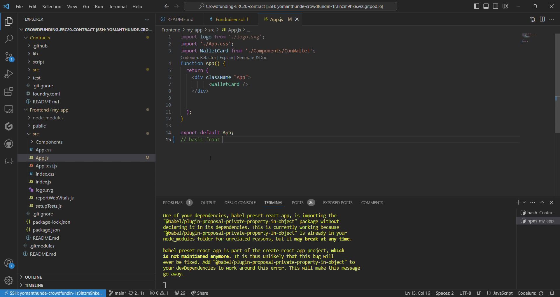Image resolution: width=560 pixels, height=297 pixels.
Task: Open the Codeium braces icon in activity bar
Action: (9, 161)
